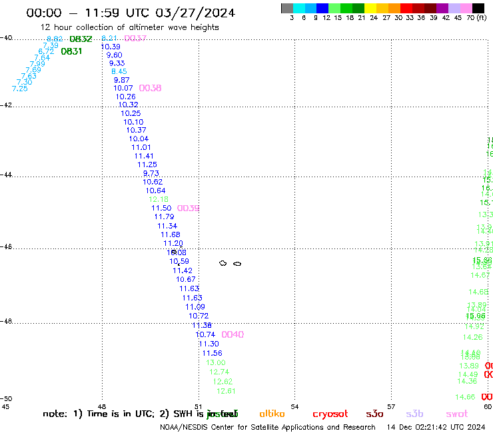Select the red 'cryosat' satellite label
Viewport: 493px width, 433px height.
coord(330,414)
